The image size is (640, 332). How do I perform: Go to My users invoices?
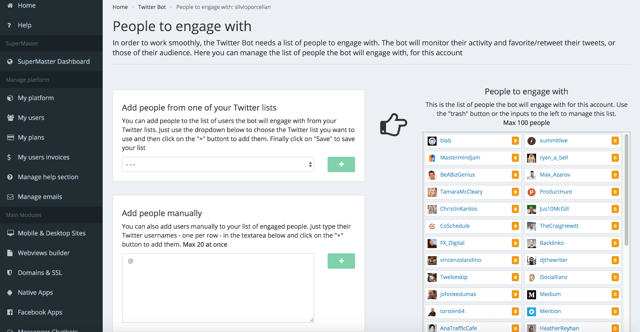(43, 157)
